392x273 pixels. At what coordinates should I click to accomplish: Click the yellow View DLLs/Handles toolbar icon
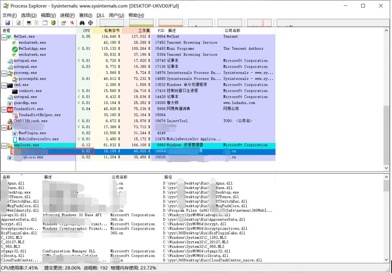tap(53, 23)
